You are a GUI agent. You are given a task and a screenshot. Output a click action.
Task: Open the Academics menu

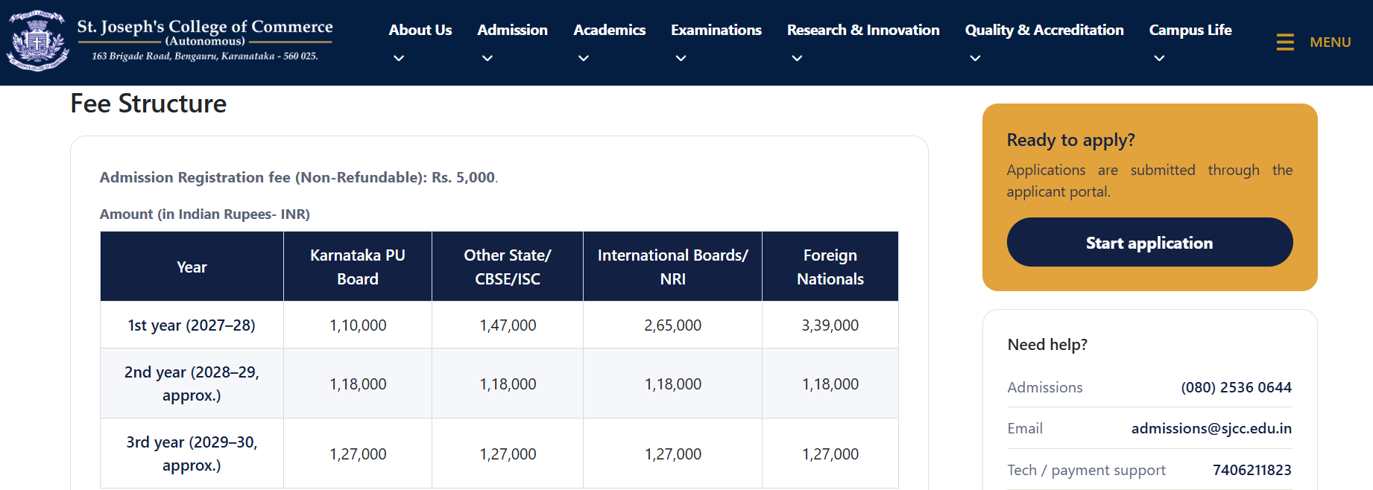(x=610, y=30)
